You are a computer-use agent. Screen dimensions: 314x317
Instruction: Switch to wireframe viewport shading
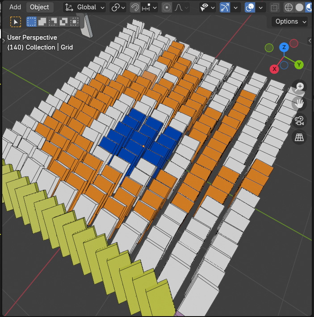point(289,8)
